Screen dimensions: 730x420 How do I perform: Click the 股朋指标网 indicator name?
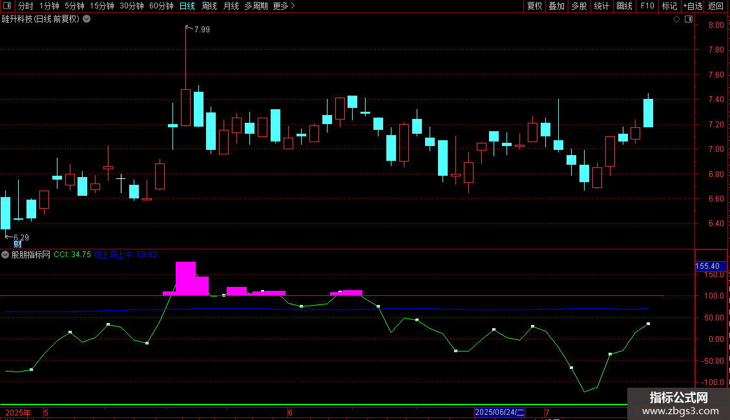click(x=31, y=255)
